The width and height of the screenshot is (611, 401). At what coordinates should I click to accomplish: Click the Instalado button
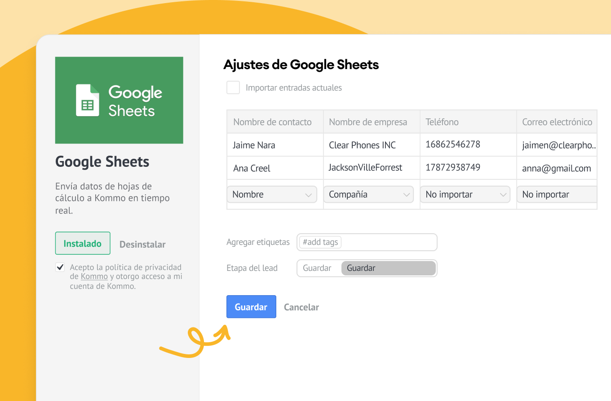[83, 244]
